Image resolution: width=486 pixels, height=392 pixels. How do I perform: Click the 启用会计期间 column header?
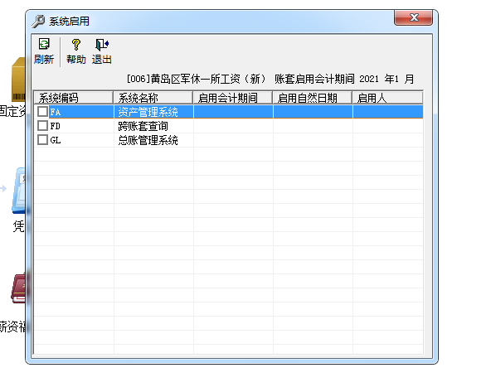click(233, 98)
